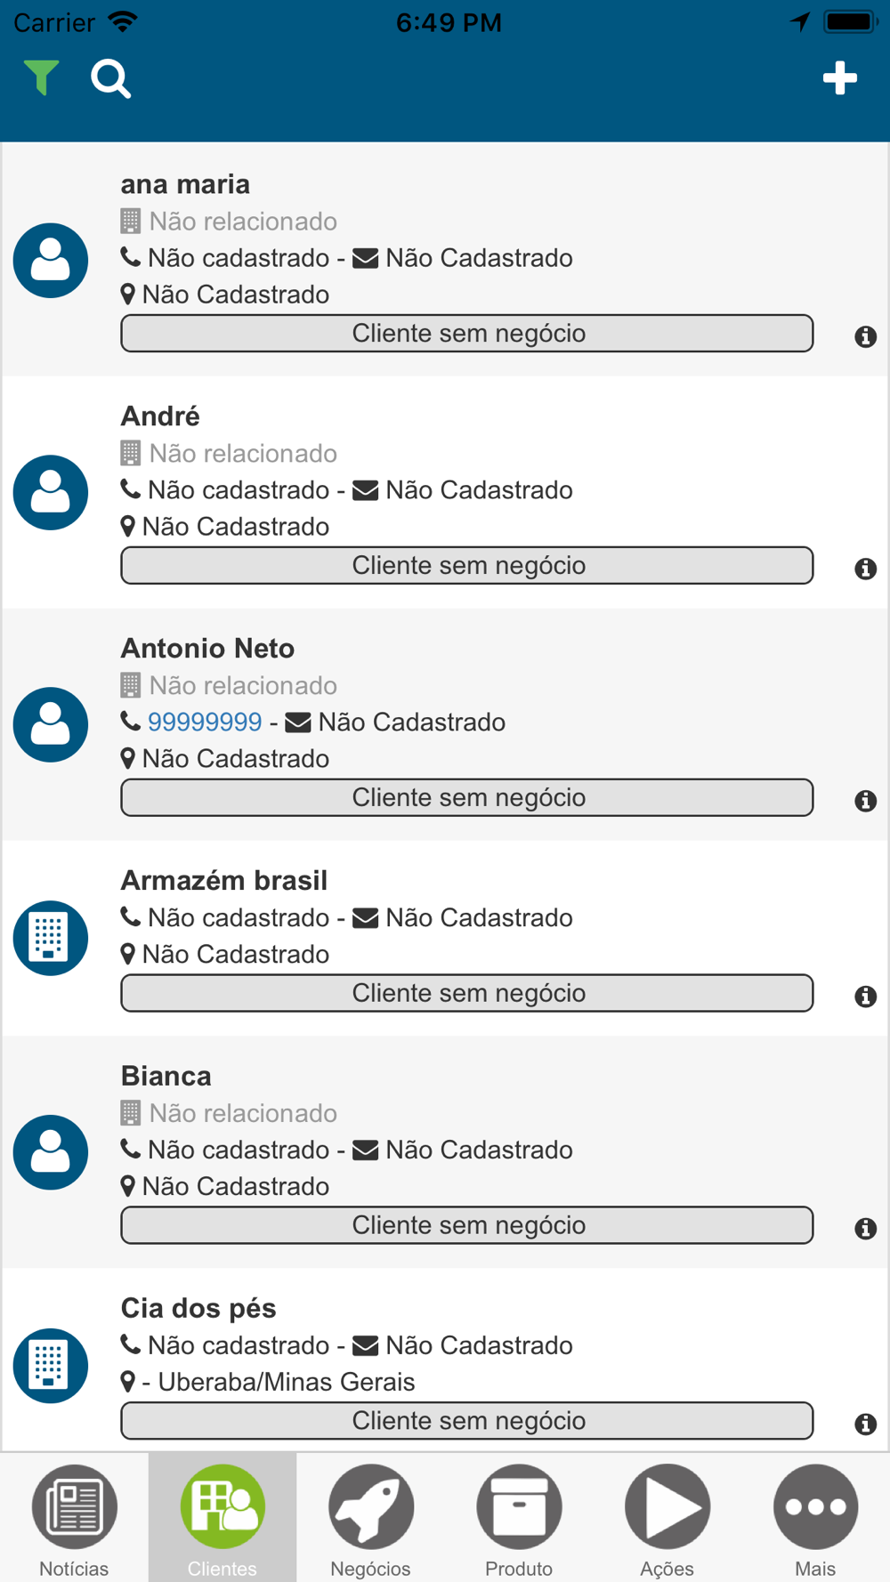Open the Negócios tab
The image size is (890, 1582).
(370, 1519)
